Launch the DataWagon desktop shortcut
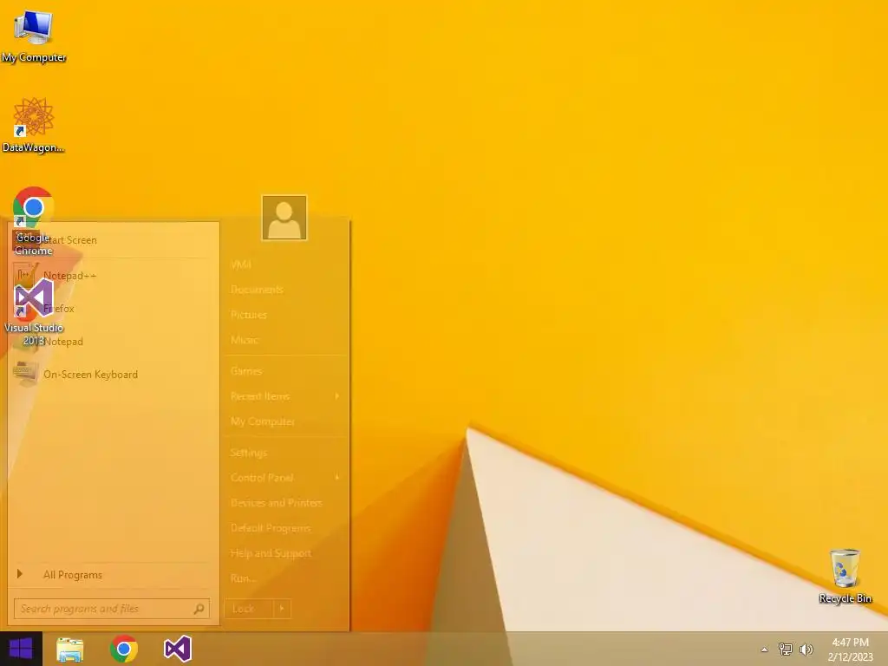Image resolution: width=888 pixels, height=666 pixels. click(x=34, y=125)
